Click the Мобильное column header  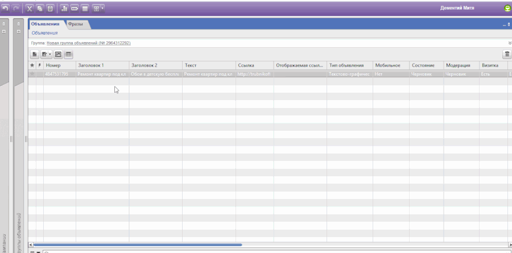(391, 65)
